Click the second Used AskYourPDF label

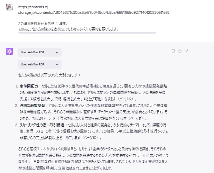point(32,64)
